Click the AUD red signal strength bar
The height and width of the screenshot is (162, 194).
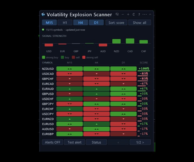coord(103,45)
